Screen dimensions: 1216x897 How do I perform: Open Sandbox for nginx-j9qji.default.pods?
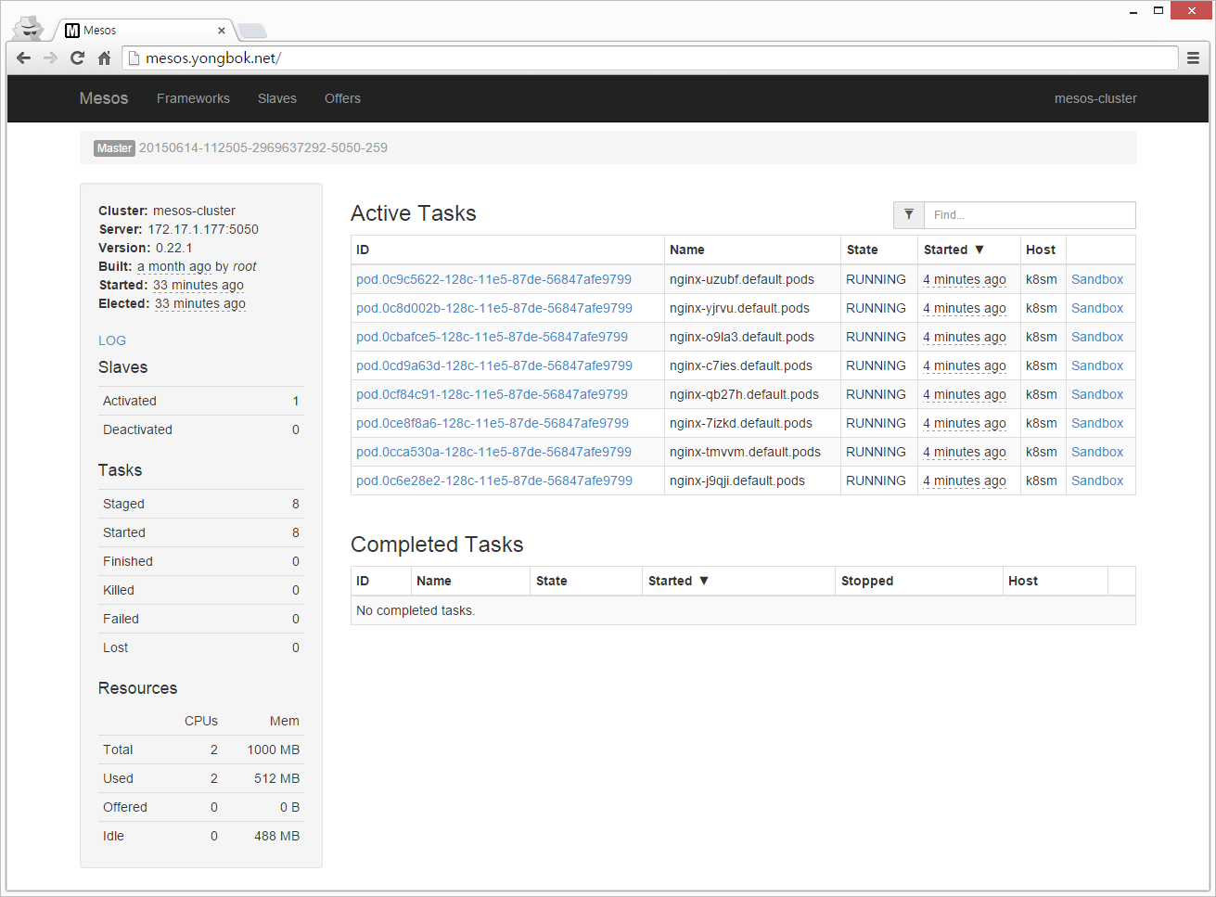pyautogui.click(x=1097, y=481)
